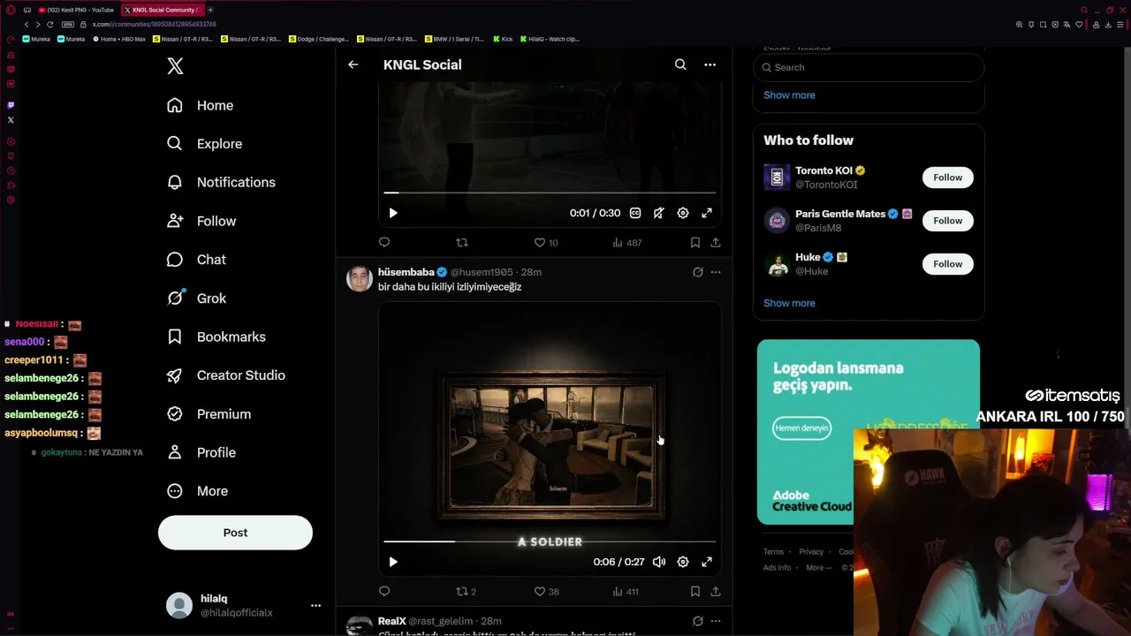Unmute the 0:30 video
The width and height of the screenshot is (1131, 636).
[x=659, y=213]
